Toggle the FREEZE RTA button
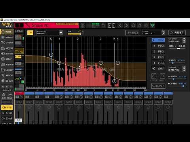 tap(133, 33)
